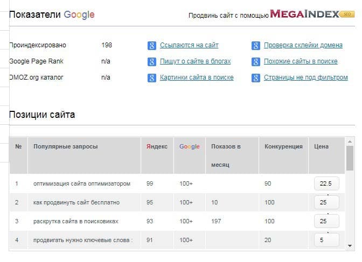Screen dimensions: 362x262
Task: Click the 'Цена' column header
Action: pyautogui.click(x=321, y=147)
